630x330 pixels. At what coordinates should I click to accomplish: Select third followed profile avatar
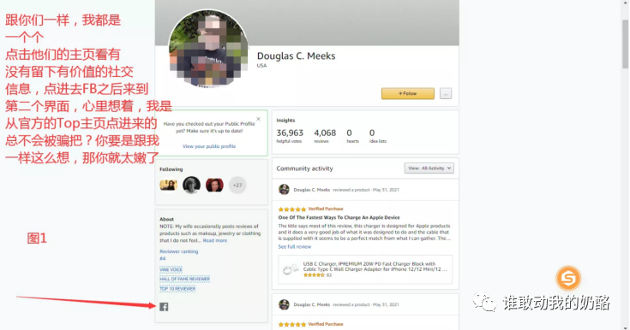point(214,186)
